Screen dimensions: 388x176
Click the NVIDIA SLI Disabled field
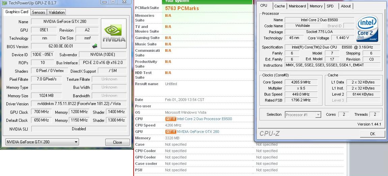[x=79, y=129]
